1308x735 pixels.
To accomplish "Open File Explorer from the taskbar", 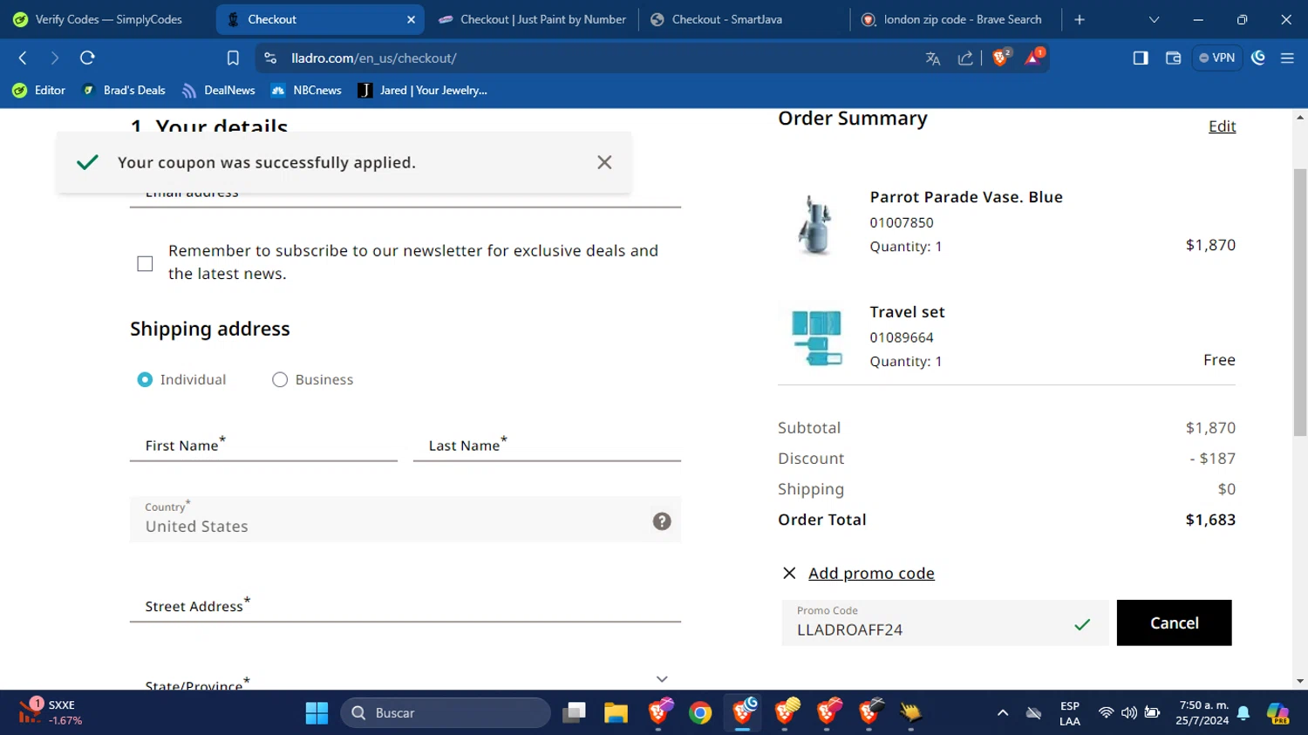I will pyautogui.click(x=616, y=713).
